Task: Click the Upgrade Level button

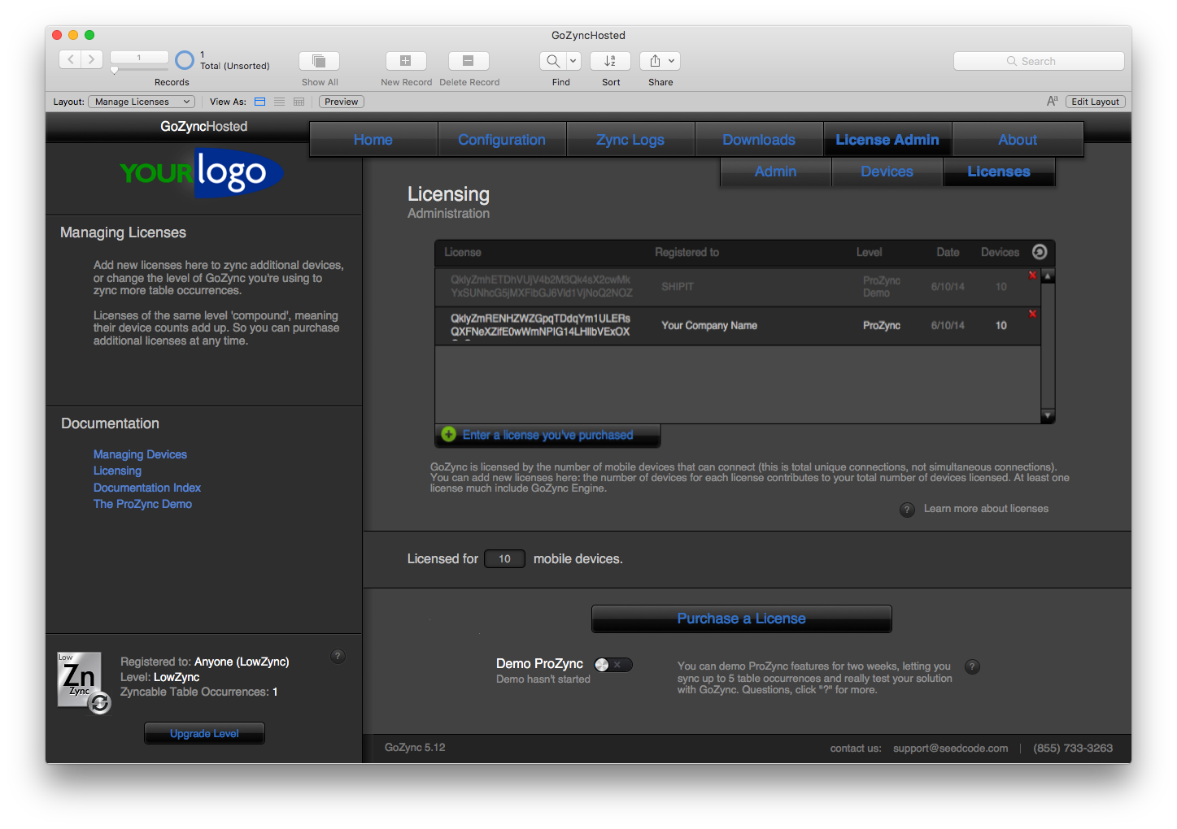Action: click(x=204, y=733)
